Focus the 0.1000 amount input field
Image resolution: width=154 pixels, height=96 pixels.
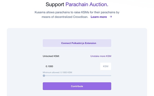pos(71,66)
